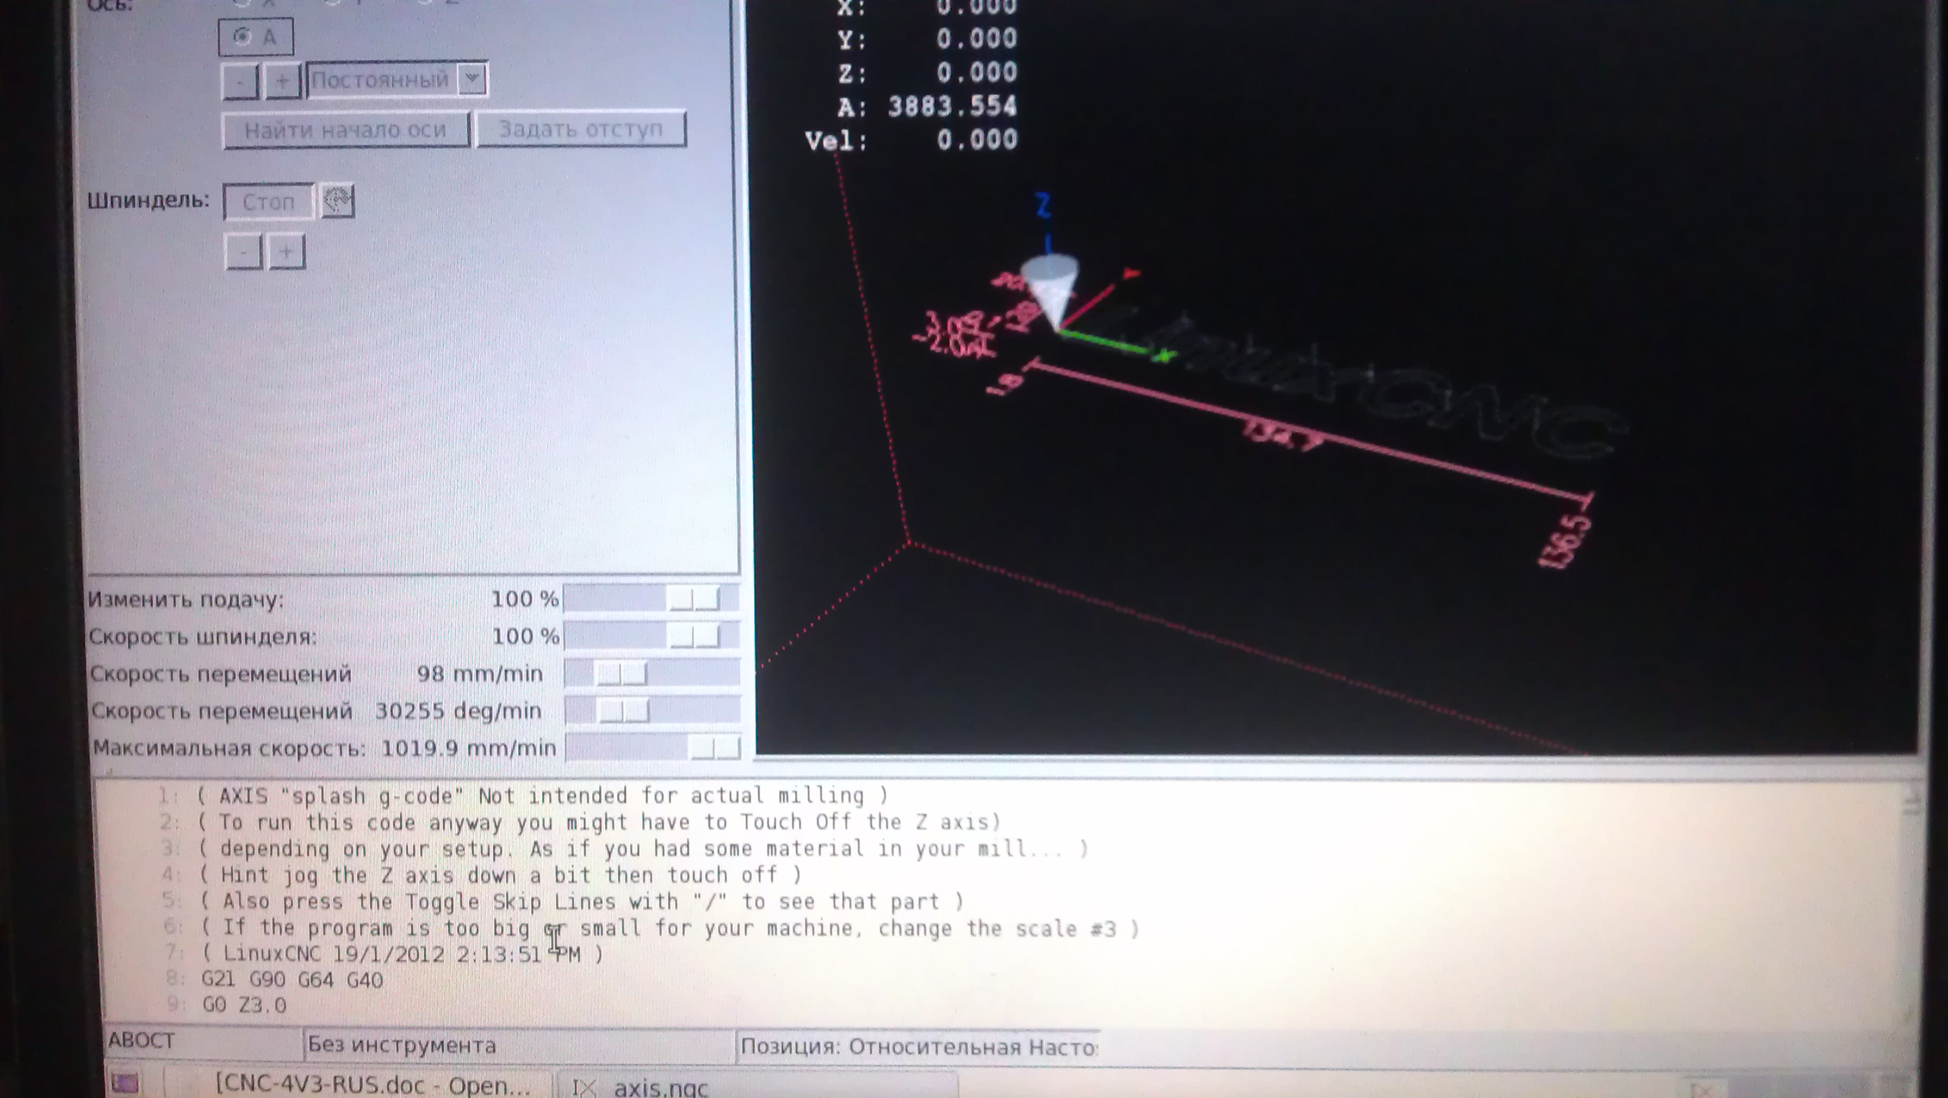The height and width of the screenshot is (1098, 1948).
Task: Click the jog speed mm/min slider
Action: [x=622, y=673]
